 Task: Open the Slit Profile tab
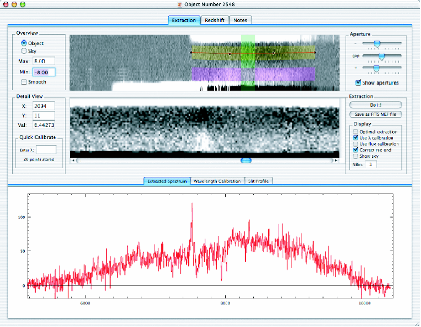[x=258, y=181]
